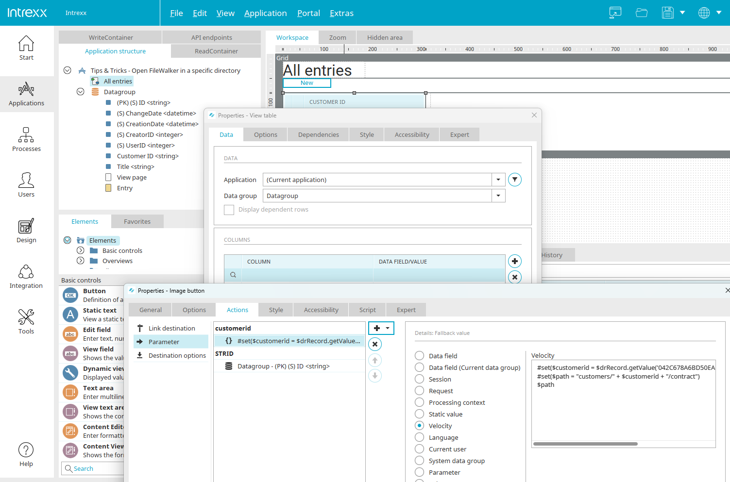Click the open folder icon in top bar
730x482 pixels.
(642, 13)
